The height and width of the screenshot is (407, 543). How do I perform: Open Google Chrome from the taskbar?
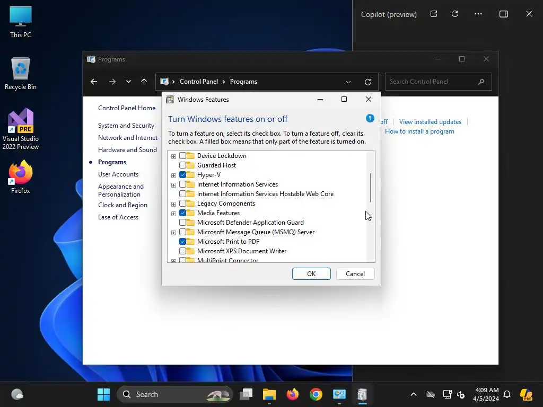[316, 394]
